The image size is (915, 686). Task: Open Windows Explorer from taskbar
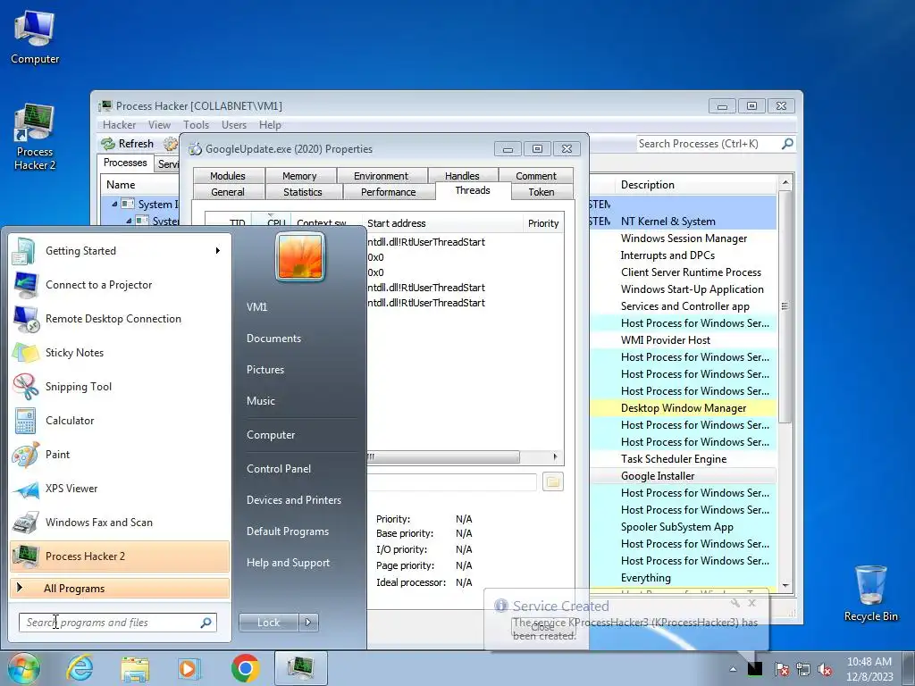[134, 668]
